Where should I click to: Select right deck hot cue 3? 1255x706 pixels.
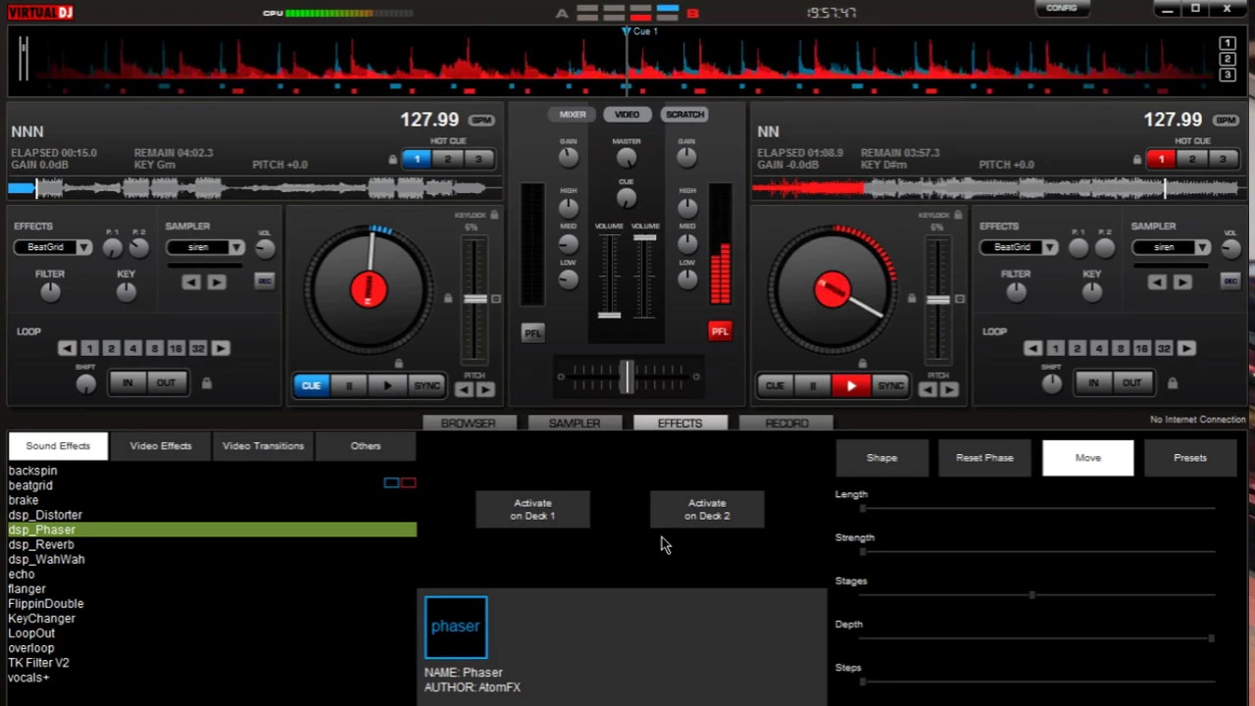coord(1223,159)
